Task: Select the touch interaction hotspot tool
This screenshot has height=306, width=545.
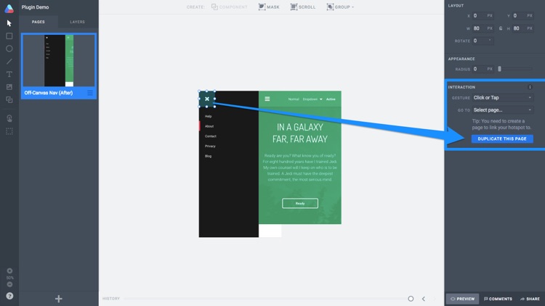Action: coord(9,119)
